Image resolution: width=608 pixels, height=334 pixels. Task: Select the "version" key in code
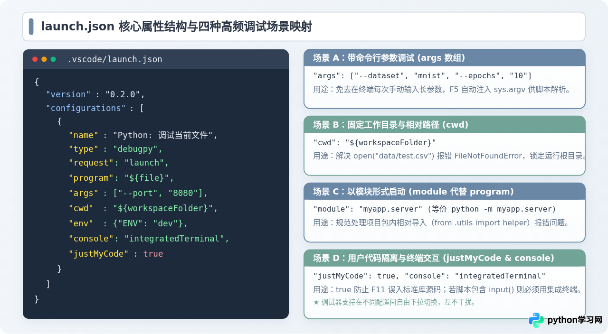(x=68, y=94)
